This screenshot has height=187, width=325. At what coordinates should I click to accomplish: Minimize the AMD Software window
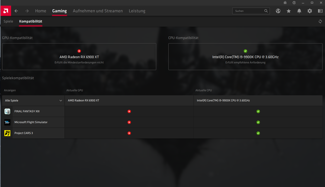pyautogui.click(x=303, y=3)
